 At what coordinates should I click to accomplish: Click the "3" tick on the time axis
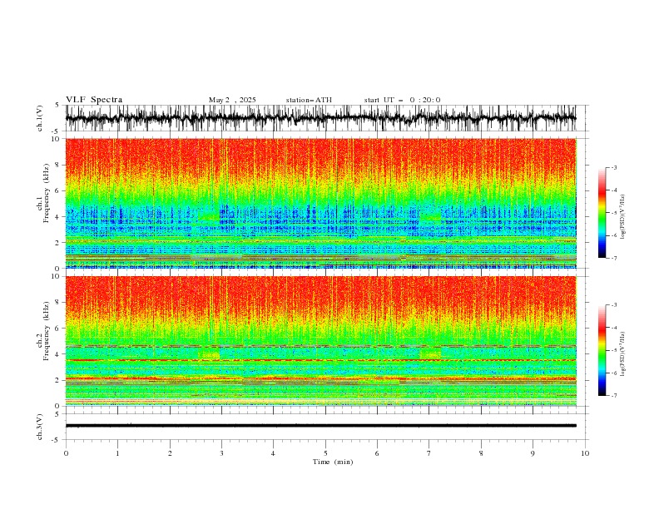[x=221, y=453]
